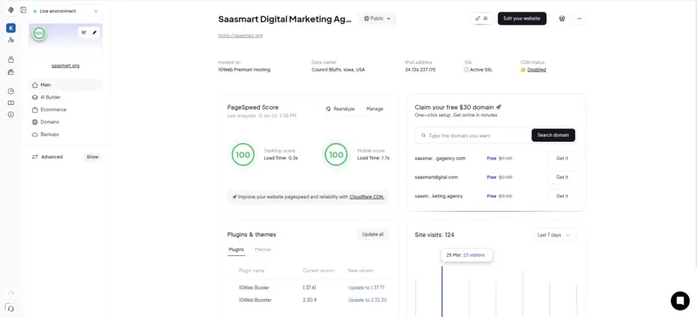This screenshot has width=697, height=318.
Task: Open Backups in sidebar
Action: tap(66, 134)
